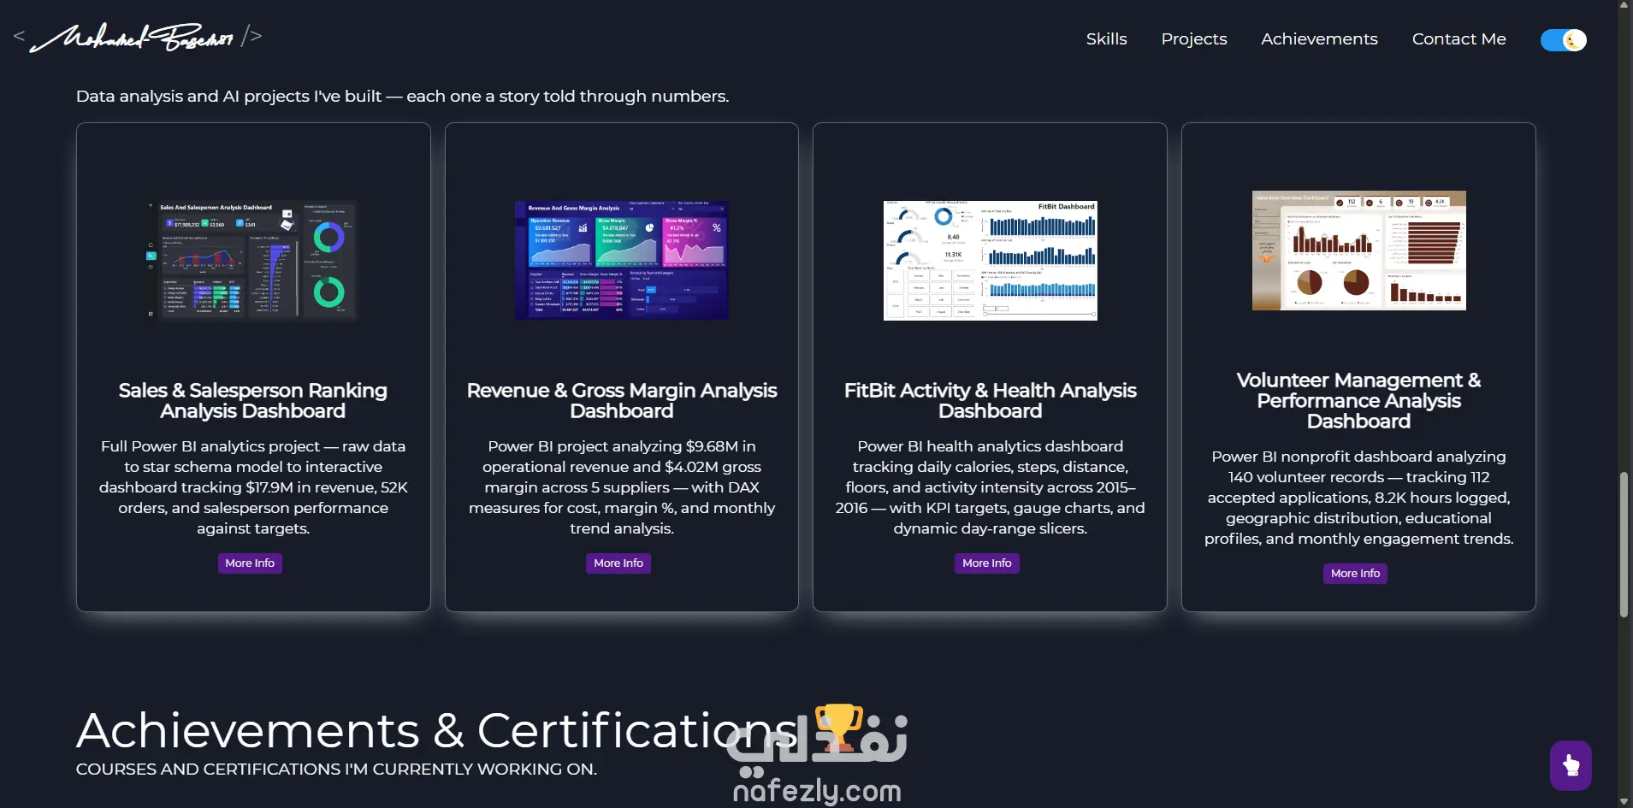Click the description mentioning $9.68M operational revenue
Viewport: 1633px width, 808px height.
(622, 487)
